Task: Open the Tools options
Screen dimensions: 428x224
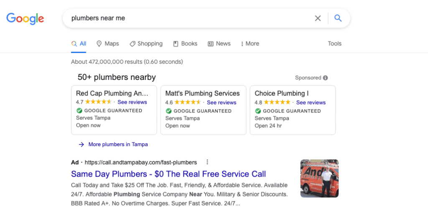Action: point(335,44)
